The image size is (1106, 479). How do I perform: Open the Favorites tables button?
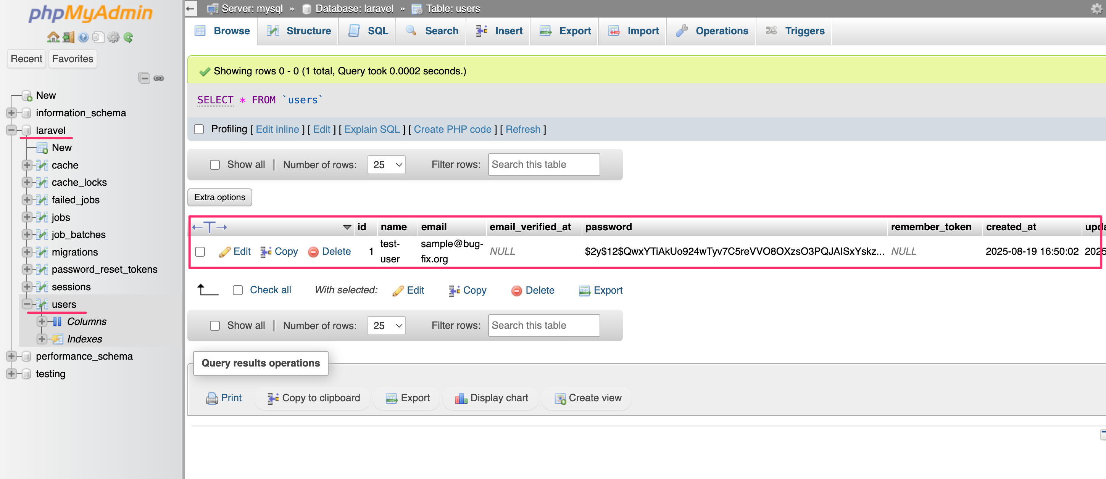(x=73, y=59)
